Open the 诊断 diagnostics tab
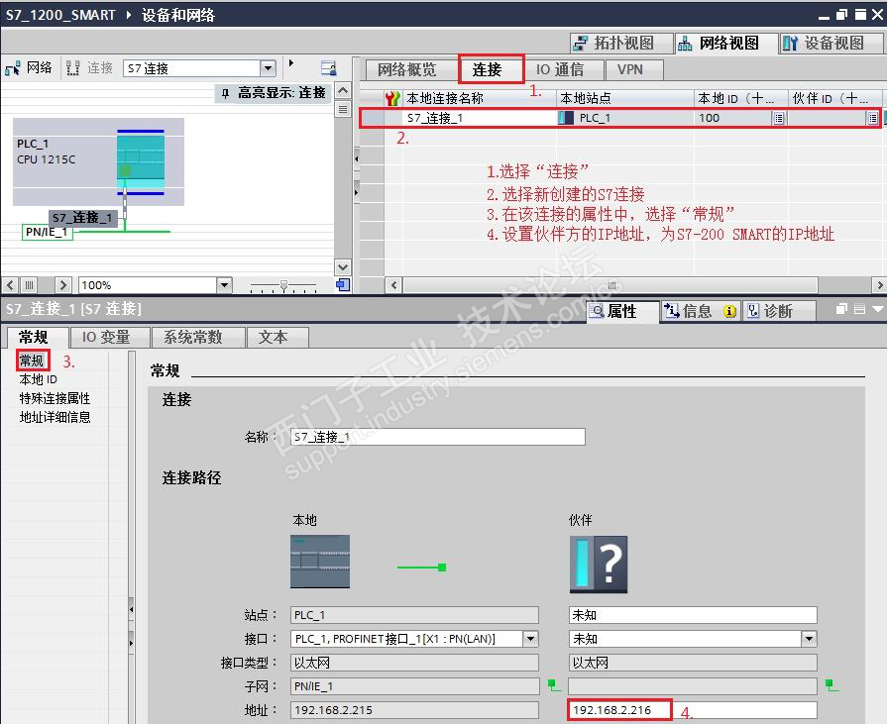The image size is (887, 724). click(x=779, y=311)
